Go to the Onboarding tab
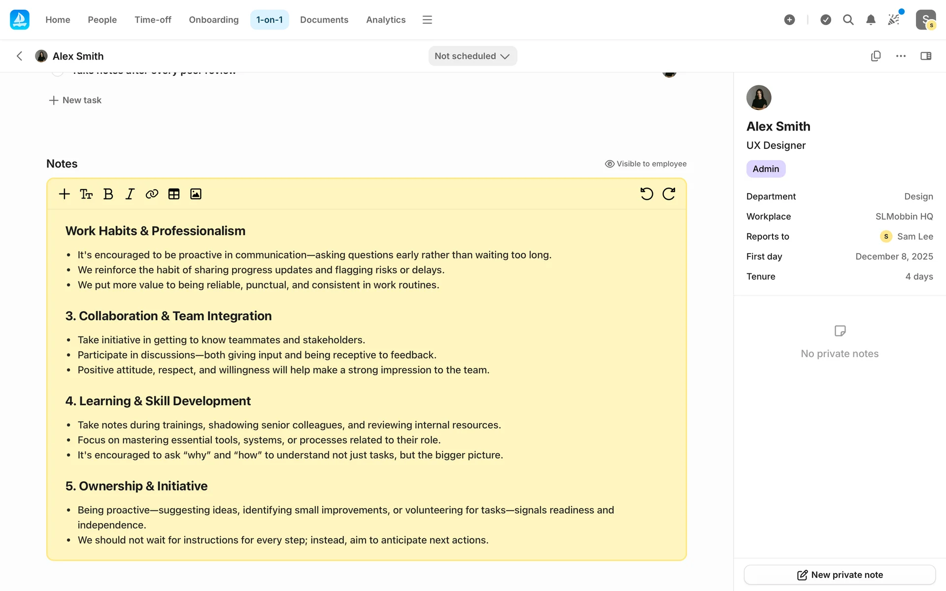 coord(213,20)
